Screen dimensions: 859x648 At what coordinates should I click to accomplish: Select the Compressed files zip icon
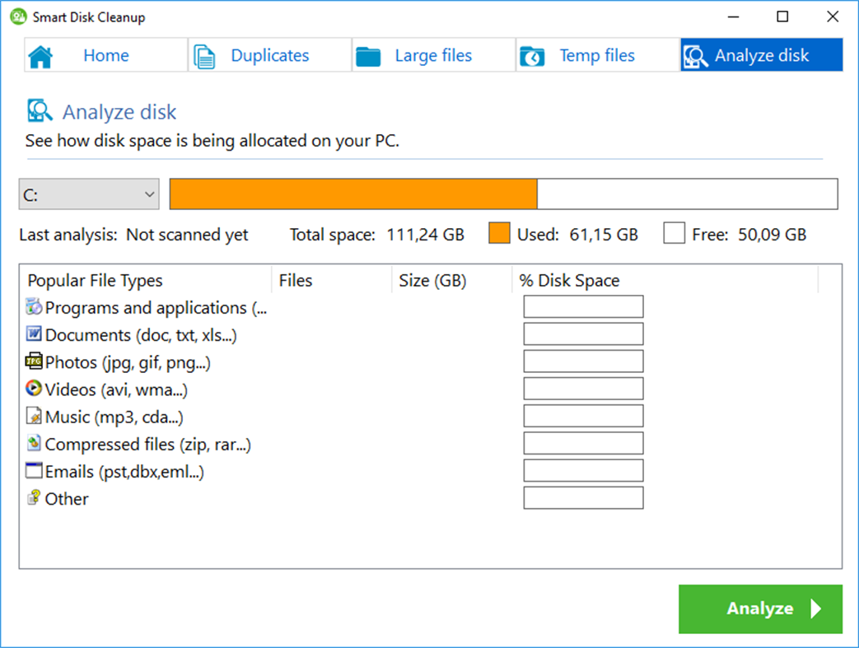33,443
